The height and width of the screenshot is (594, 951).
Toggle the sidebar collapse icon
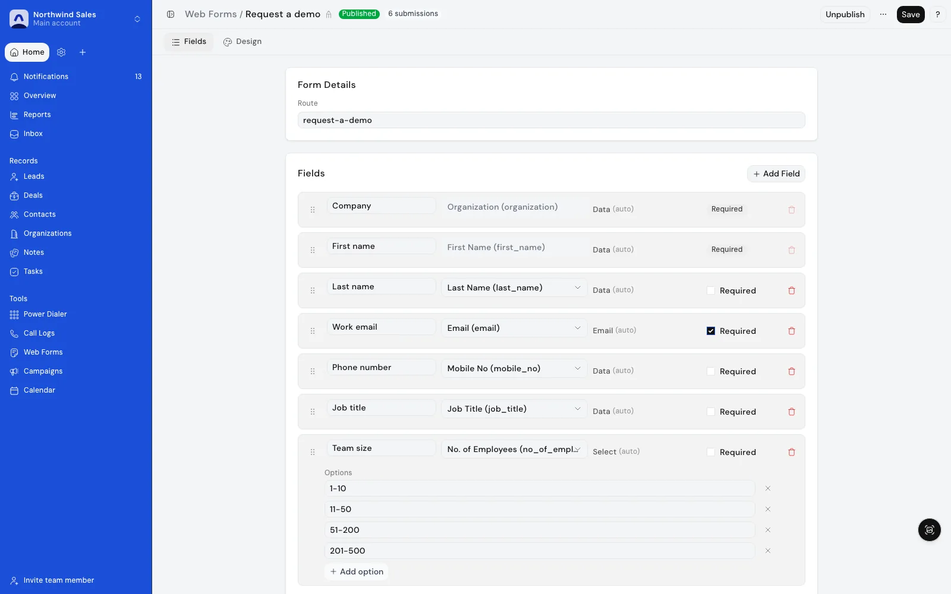tap(171, 14)
